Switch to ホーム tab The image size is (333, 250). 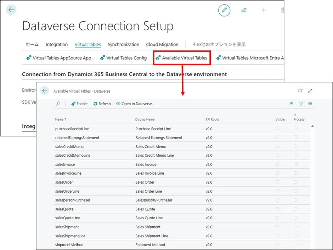pyautogui.click(x=32, y=45)
